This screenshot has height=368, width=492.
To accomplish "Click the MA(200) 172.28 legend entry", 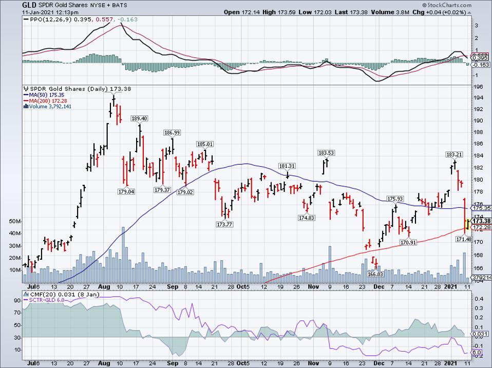I will point(45,101).
